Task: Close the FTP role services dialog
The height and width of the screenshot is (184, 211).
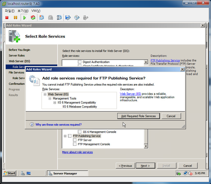Action: (182, 69)
